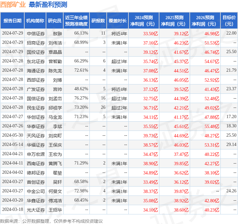Click analyst name 邱祖学
Viewport: 238px width, 224px height.
point(55,108)
